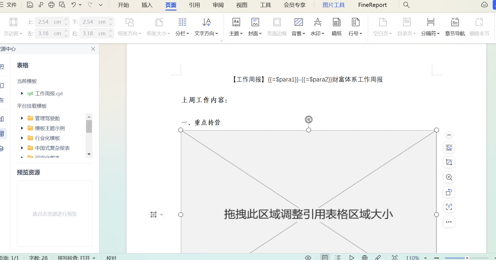Open the 主题 theme tool
The width and height of the screenshot is (496, 260).
pyautogui.click(x=236, y=26)
